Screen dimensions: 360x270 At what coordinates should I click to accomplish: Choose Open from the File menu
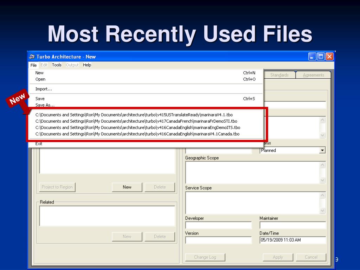click(146, 79)
